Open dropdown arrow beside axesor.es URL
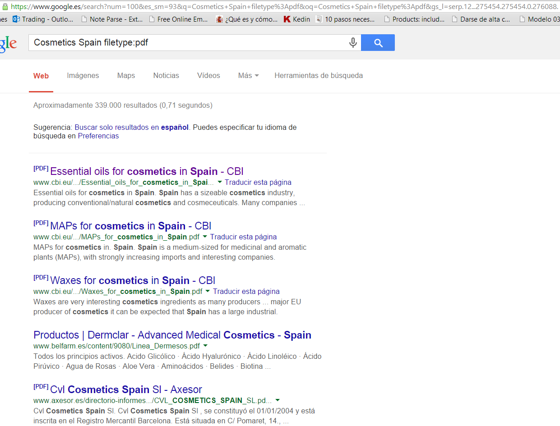Image resolution: width=560 pixels, height=426 pixels. pos(278,400)
